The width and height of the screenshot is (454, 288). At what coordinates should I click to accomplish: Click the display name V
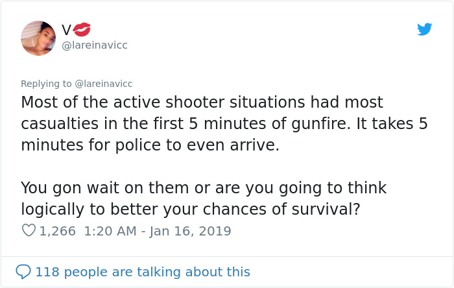[x=66, y=29]
